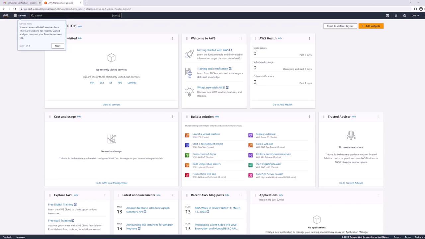This screenshot has height=239, width=425.
Task: Grab drag handle of Trusted Advisor widget
Action: 323,117
